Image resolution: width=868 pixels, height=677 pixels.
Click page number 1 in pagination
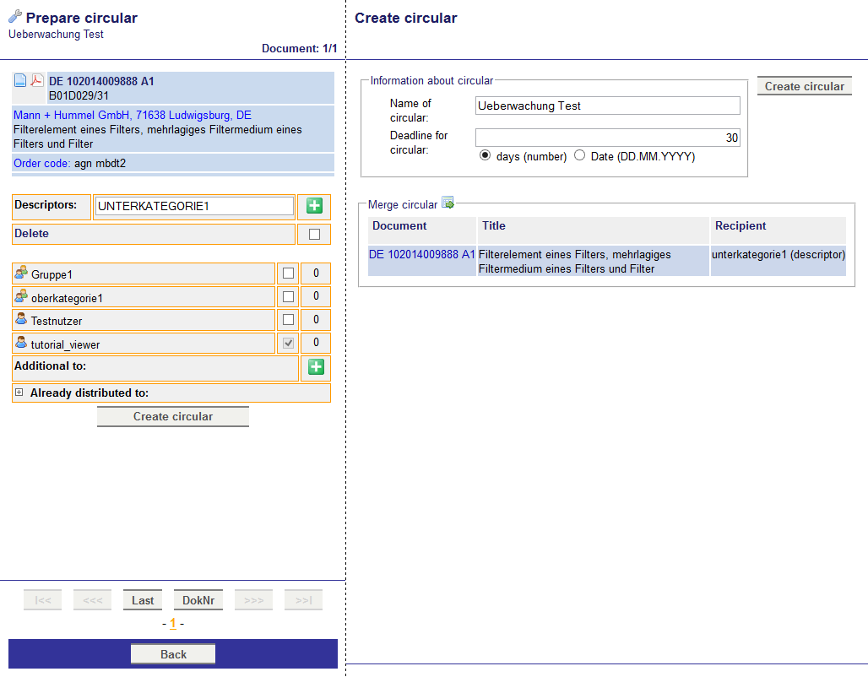pyautogui.click(x=173, y=623)
